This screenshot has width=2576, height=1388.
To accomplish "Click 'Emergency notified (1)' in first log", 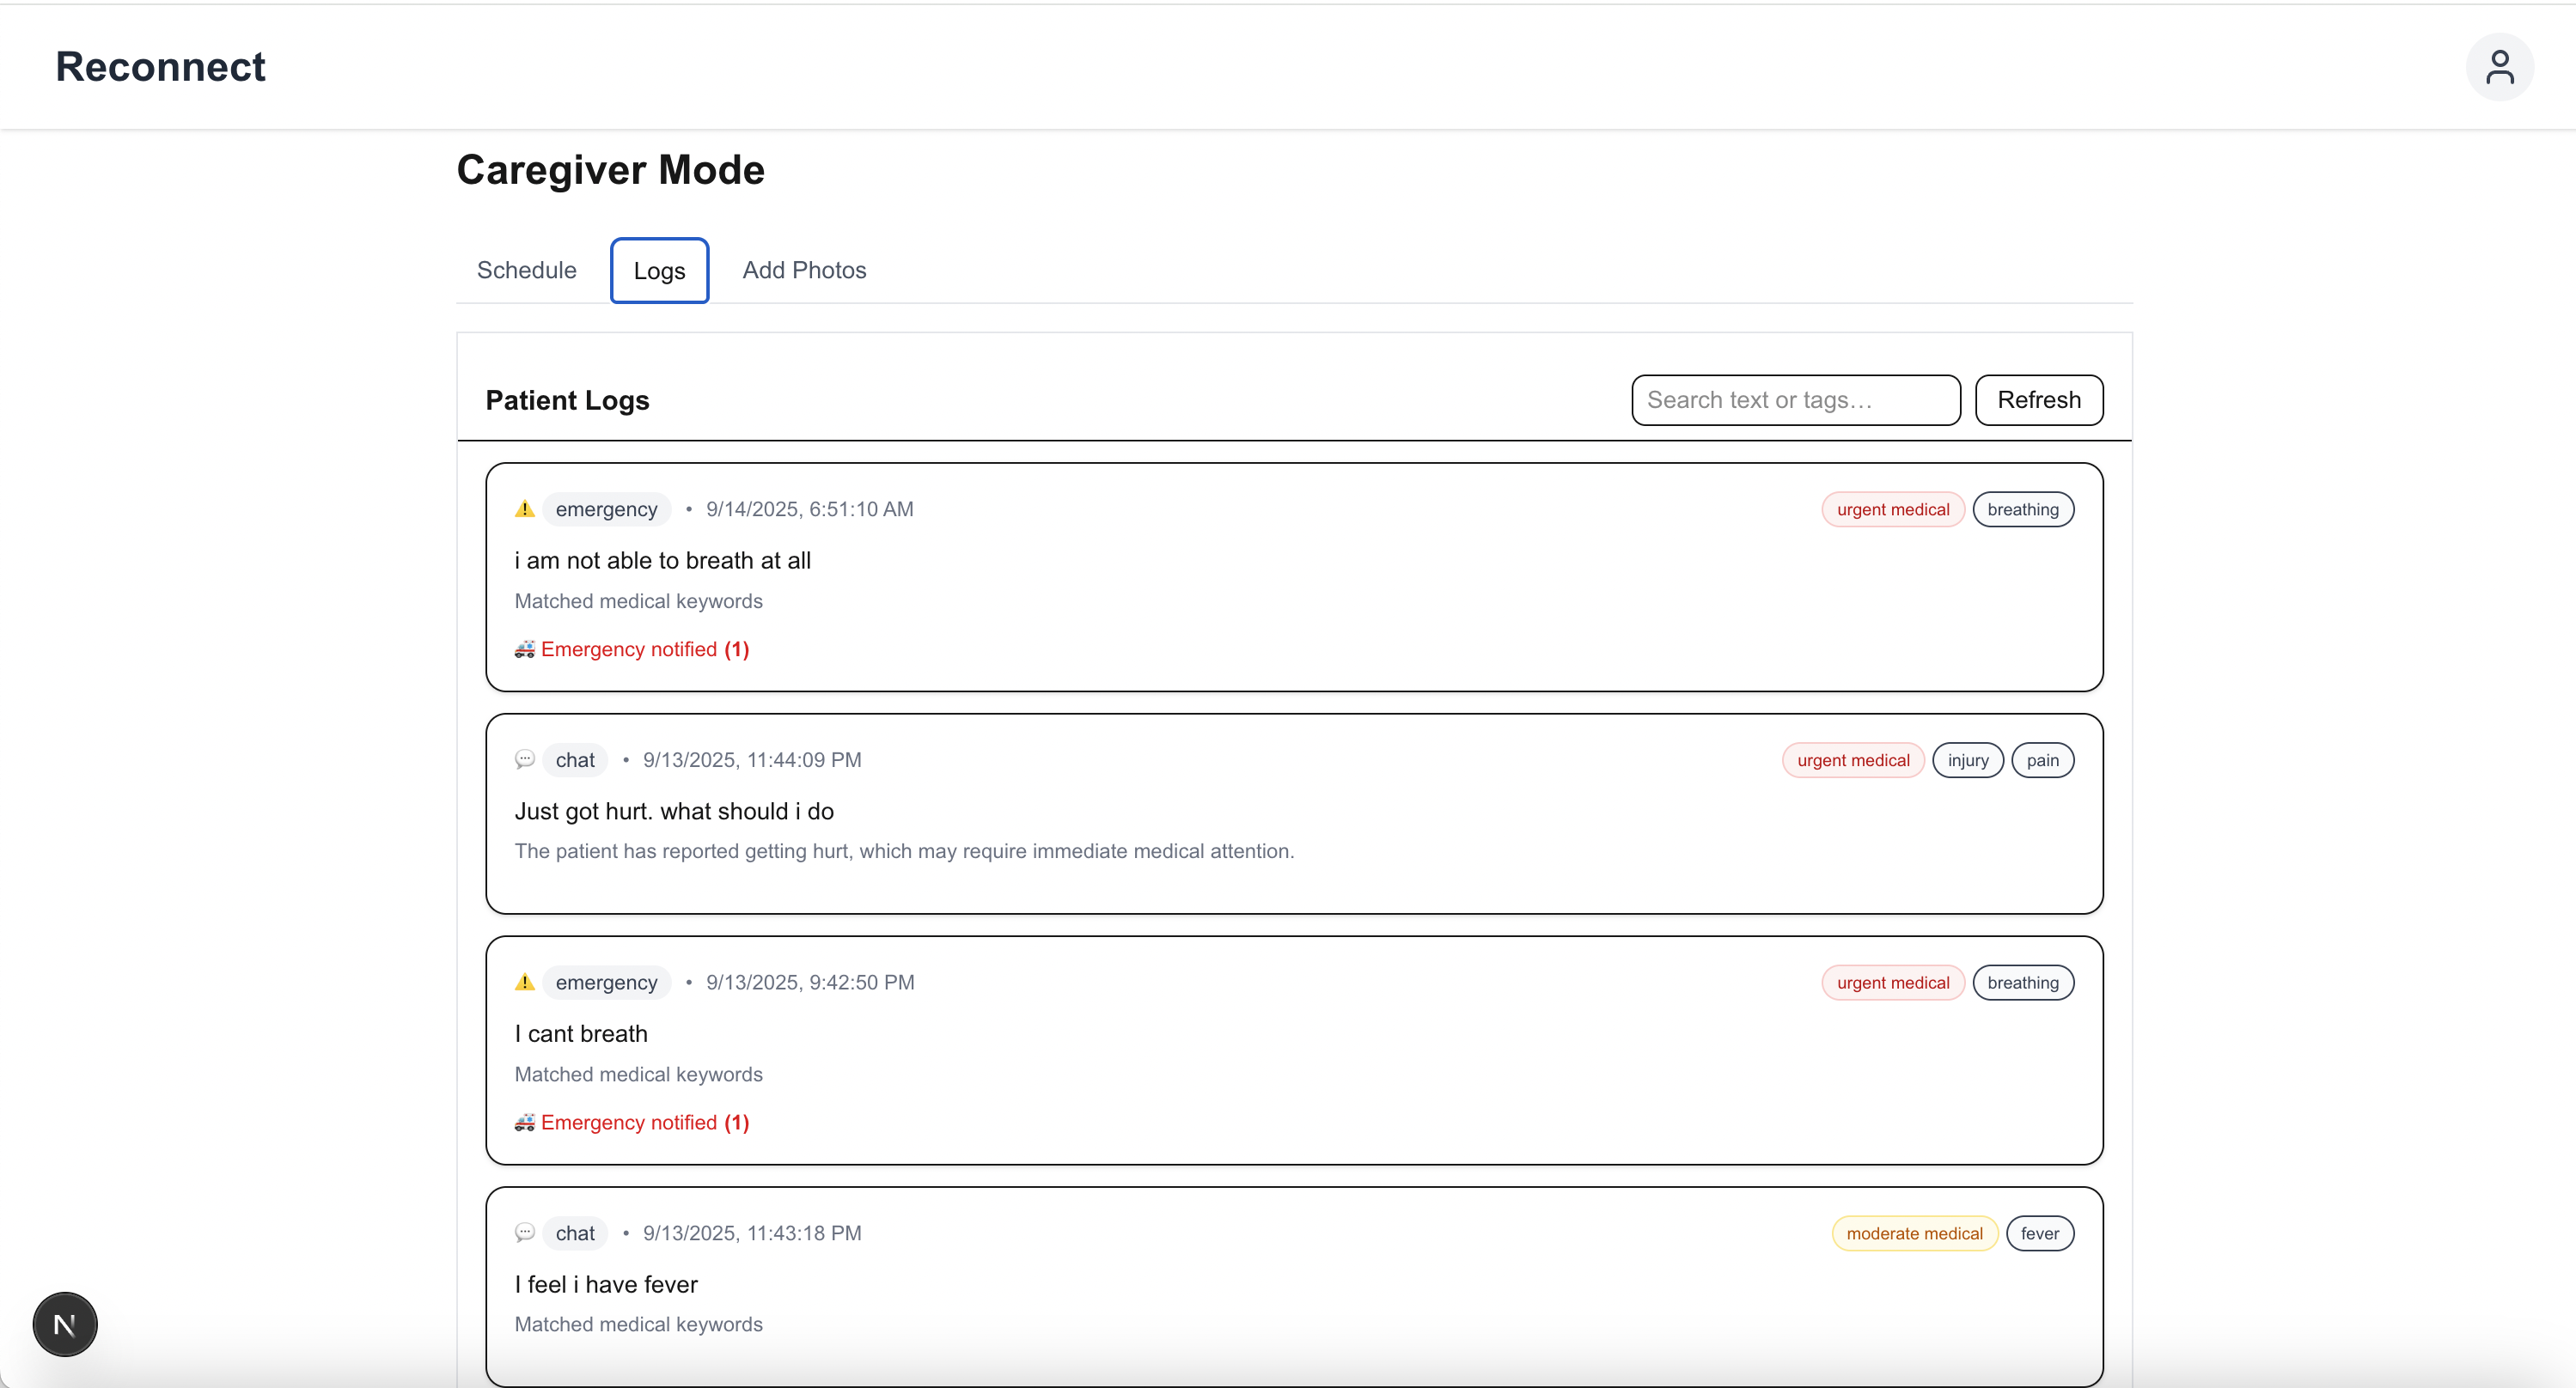I will pos(645,649).
